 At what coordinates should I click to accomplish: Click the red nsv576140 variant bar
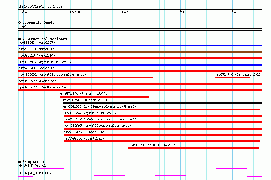pos(140,71)
